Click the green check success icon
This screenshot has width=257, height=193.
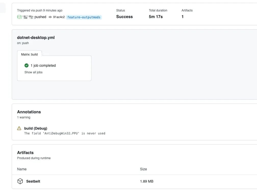click(x=27, y=65)
